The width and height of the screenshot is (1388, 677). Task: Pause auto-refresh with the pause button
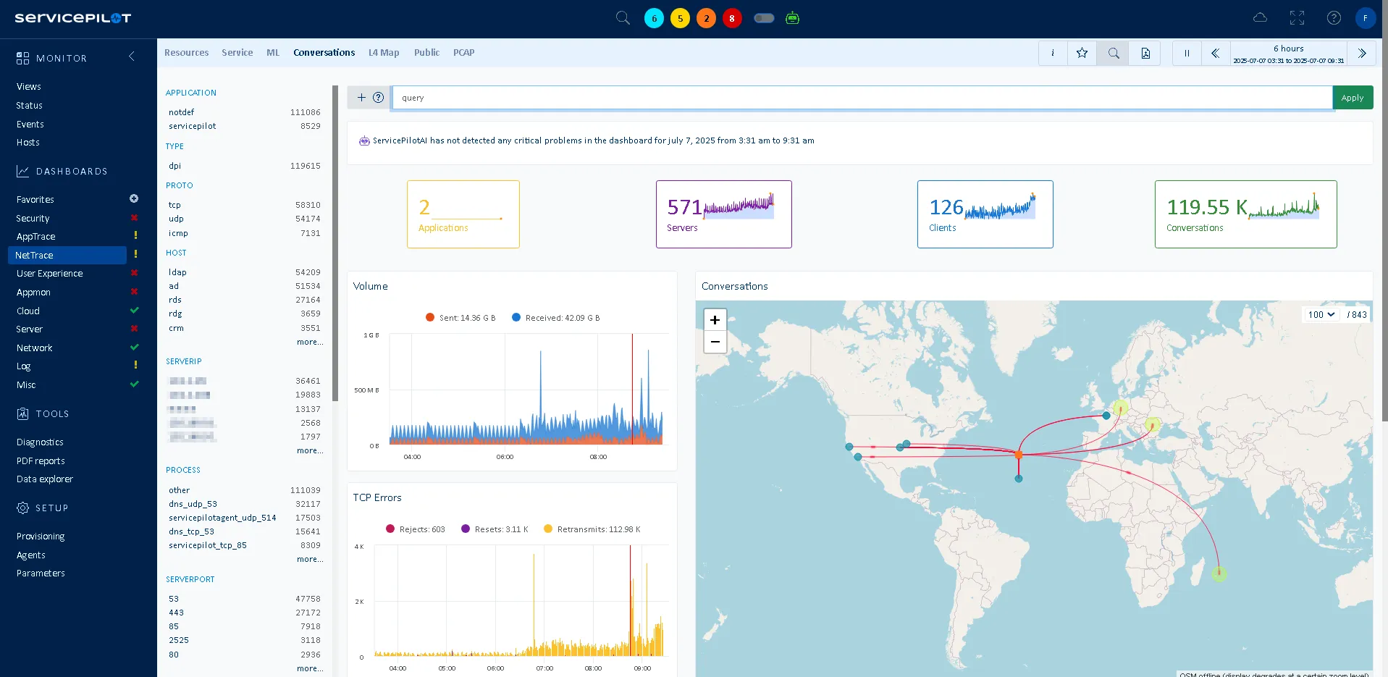point(1187,53)
